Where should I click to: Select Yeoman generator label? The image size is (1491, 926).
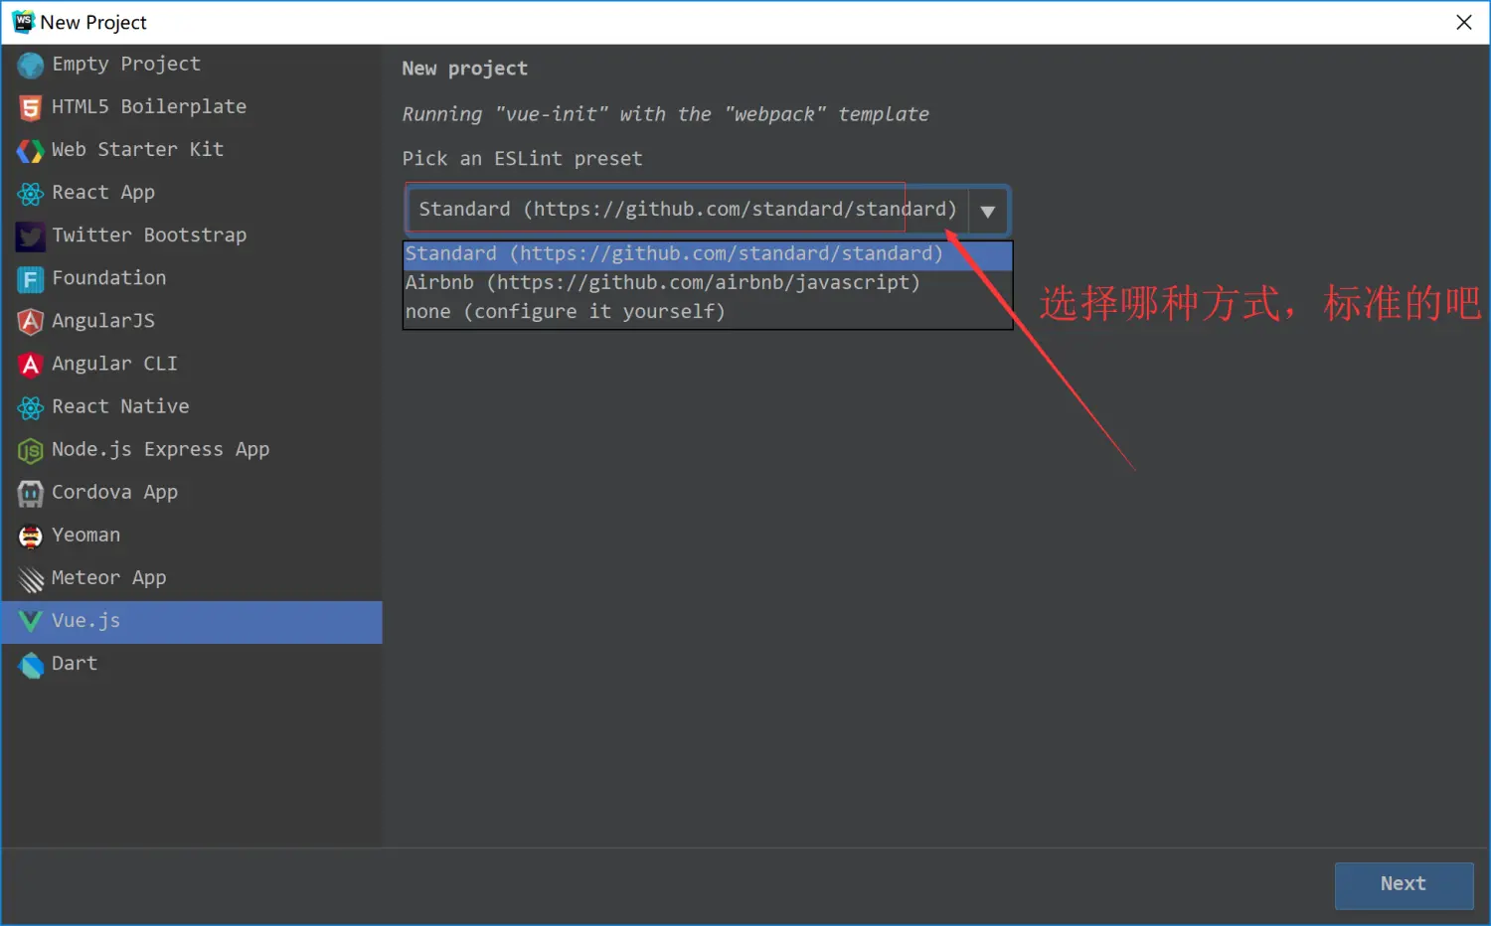click(x=85, y=535)
